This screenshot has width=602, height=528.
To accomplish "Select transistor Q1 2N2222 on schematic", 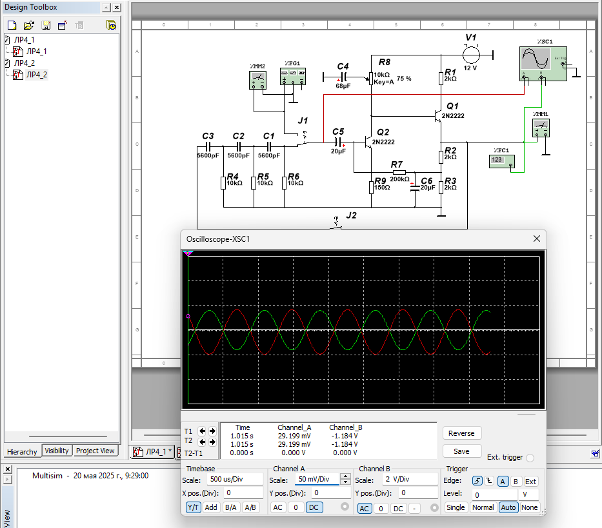I will [x=438, y=116].
